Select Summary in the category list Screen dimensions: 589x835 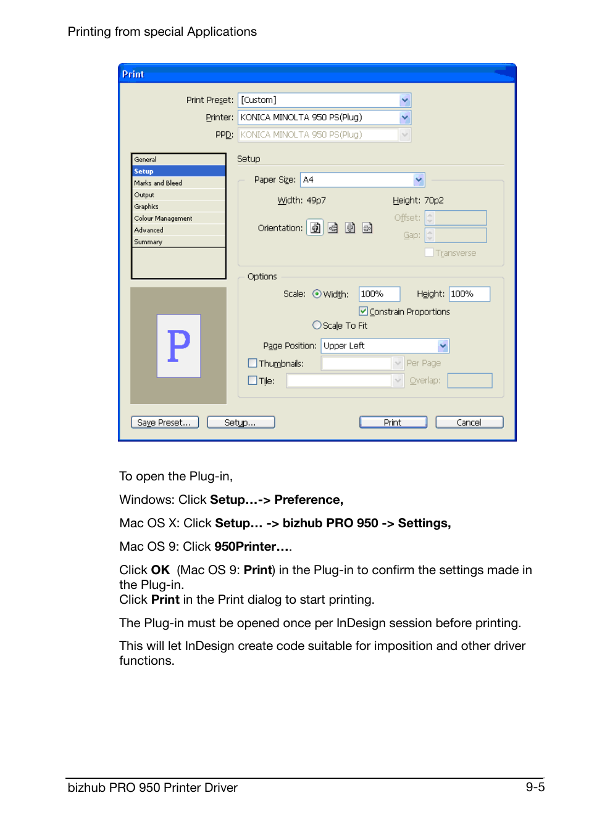tap(178, 242)
